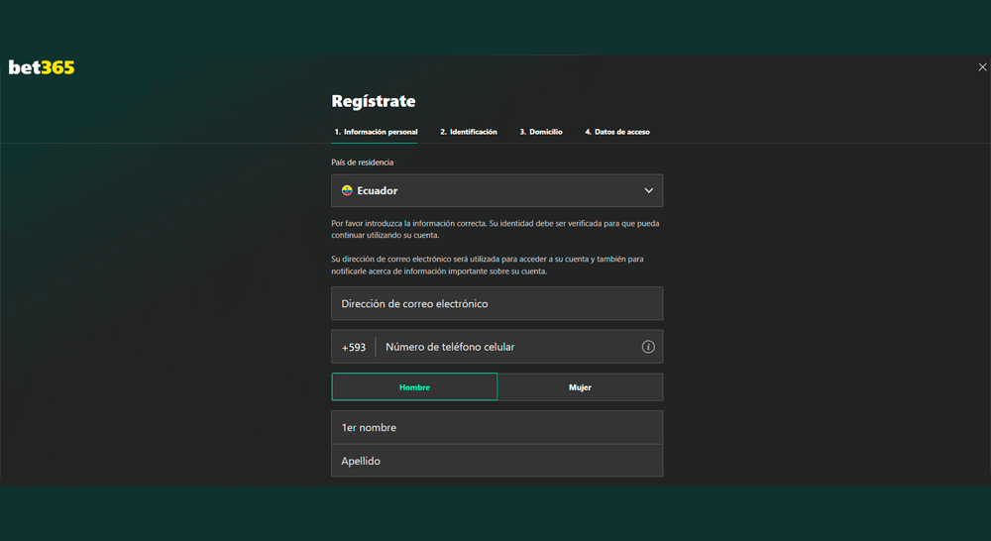991x541 pixels.
Task: Open the País de residencia dropdown
Action: click(496, 190)
